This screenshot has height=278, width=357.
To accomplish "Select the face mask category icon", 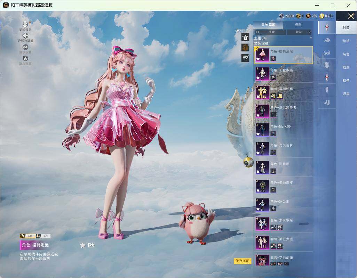I will tap(327, 65).
